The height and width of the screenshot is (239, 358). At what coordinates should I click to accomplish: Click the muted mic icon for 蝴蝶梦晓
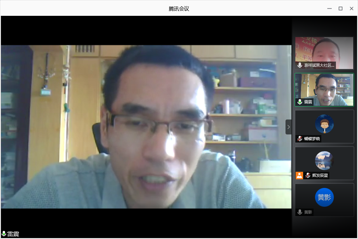tap(300, 139)
